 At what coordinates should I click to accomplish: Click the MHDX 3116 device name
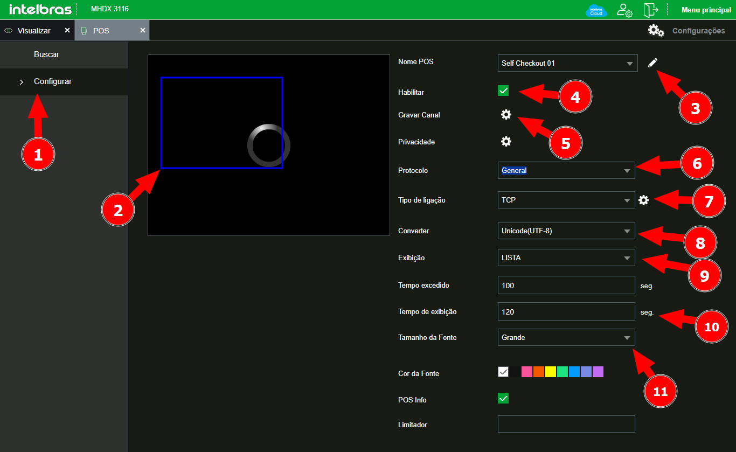pyautogui.click(x=110, y=9)
